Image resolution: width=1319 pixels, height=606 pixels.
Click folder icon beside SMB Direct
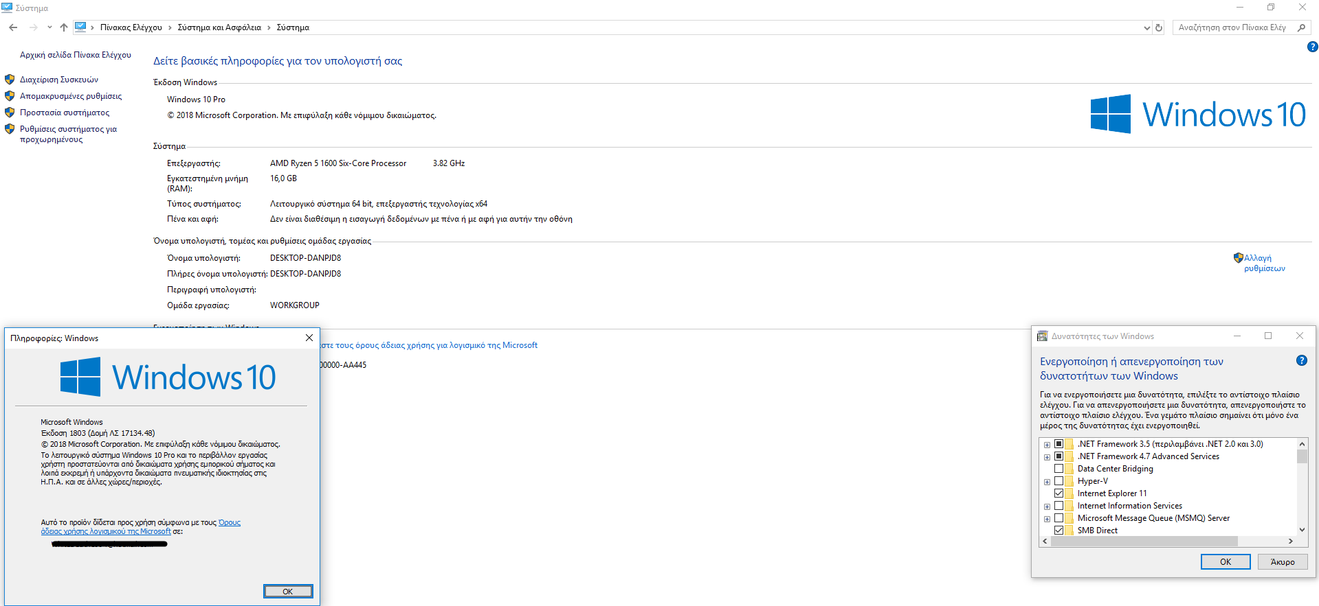(x=1069, y=531)
